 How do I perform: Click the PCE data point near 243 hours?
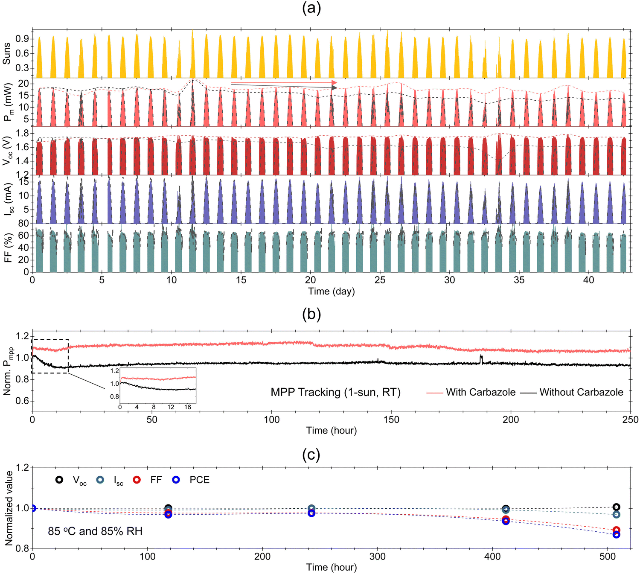tap(311, 513)
